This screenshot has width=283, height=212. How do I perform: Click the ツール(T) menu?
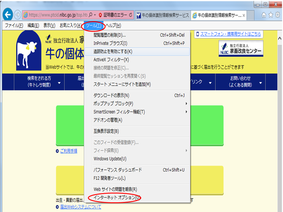(x=93, y=26)
